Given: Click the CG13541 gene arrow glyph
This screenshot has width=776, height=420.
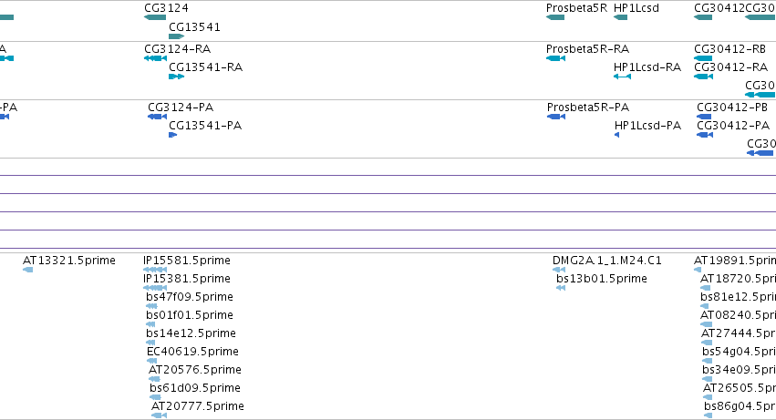Looking at the screenshot, I should (x=177, y=36).
